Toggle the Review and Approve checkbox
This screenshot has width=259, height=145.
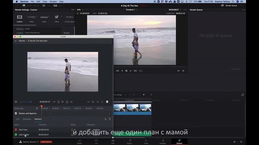(x=16, y=114)
